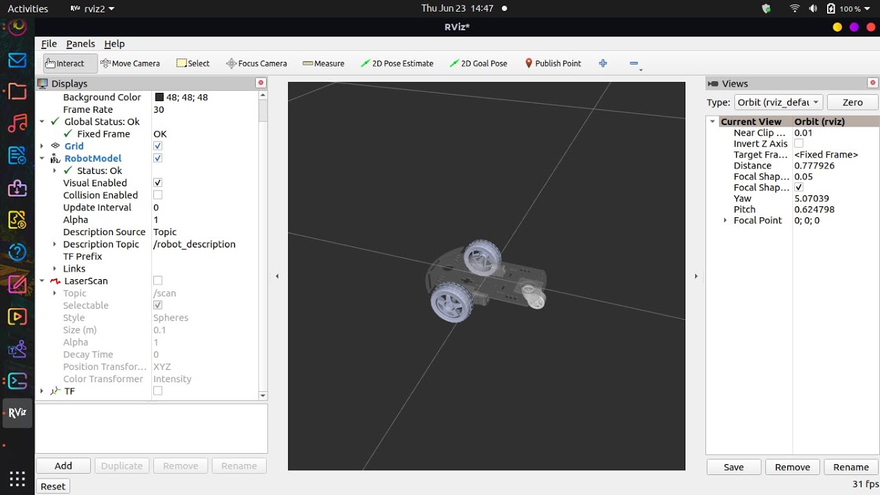This screenshot has width=880, height=495.
Task: Expand the Description Topic row
Action: pyautogui.click(x=54, y=244)
